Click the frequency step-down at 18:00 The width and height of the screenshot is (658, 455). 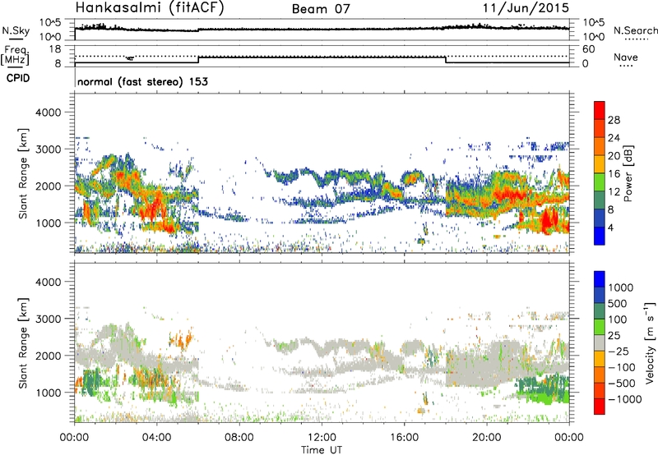point(446,60)
